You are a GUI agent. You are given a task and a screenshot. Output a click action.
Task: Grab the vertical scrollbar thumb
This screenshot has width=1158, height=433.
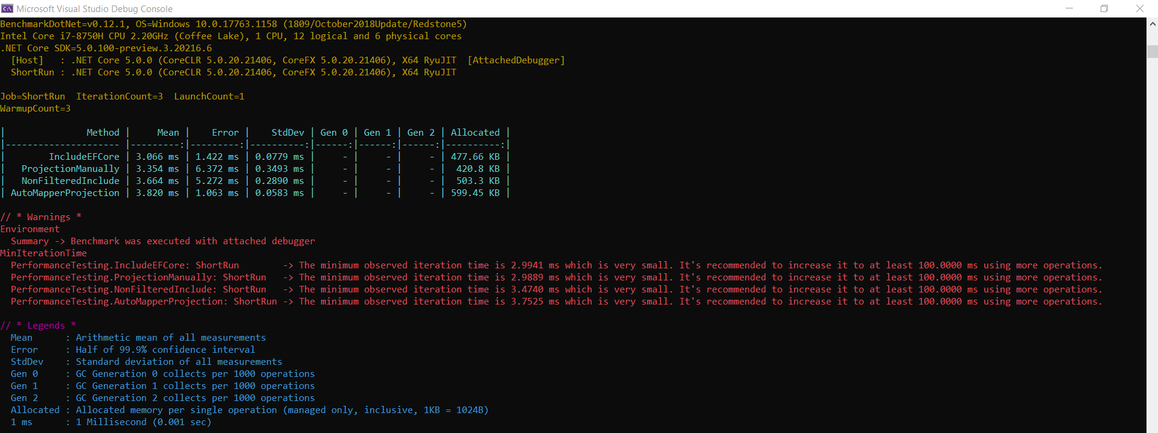[x=1152, y=51]
